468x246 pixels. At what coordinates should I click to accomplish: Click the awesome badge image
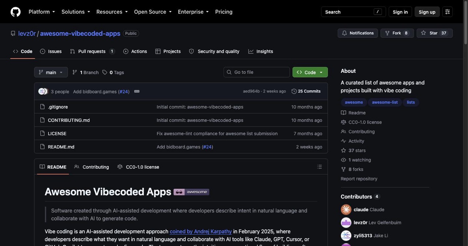coord(191,192)
